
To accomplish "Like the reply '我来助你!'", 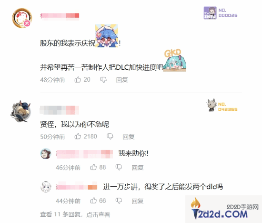I will (x=93, y=167).
